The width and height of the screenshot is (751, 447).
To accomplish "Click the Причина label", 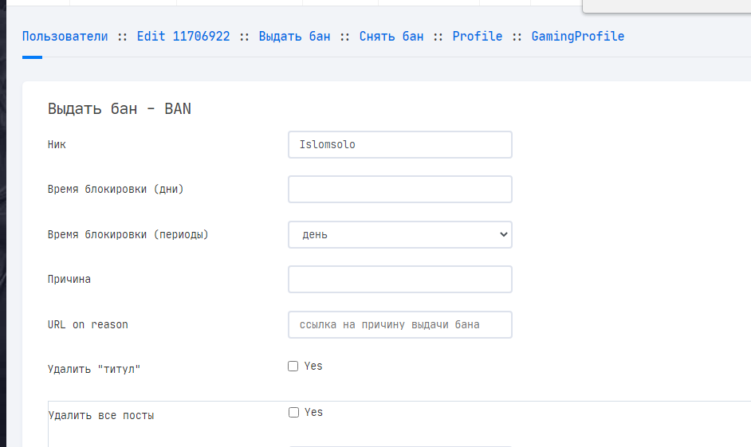I will tap(69, 280).
